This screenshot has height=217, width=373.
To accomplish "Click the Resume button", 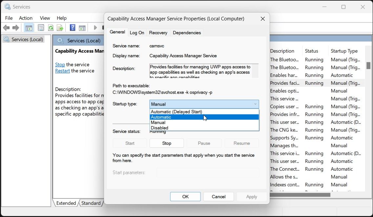I will pos(242,143).
